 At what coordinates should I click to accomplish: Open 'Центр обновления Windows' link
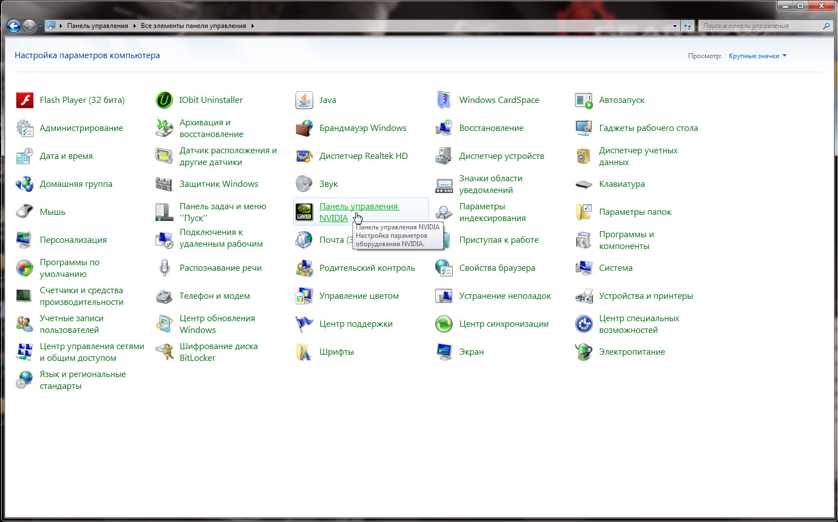point(217,324)
